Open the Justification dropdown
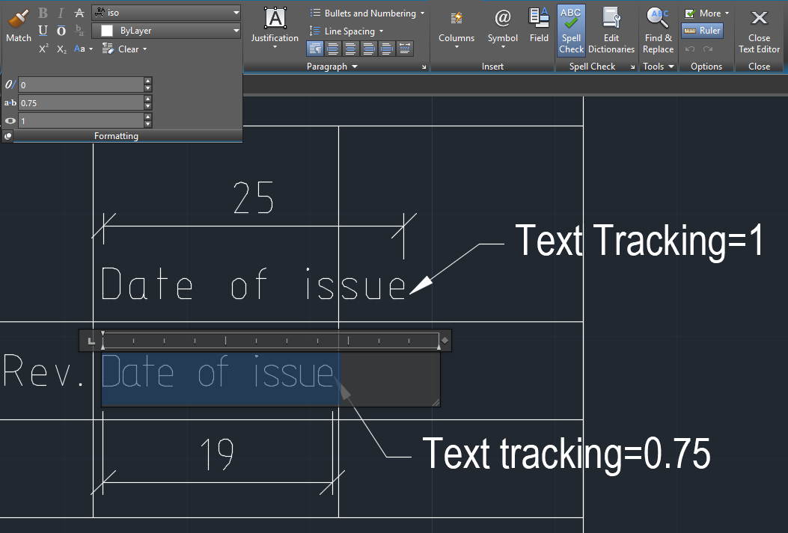The width and height of the screenshot is (788, 533). tap(275, 28)
